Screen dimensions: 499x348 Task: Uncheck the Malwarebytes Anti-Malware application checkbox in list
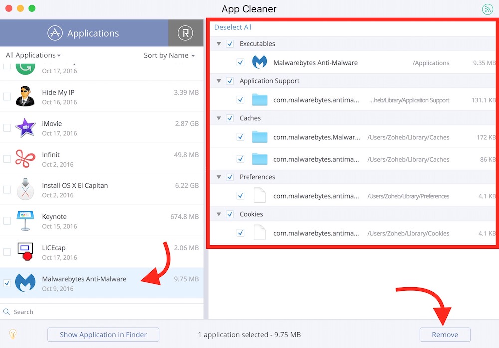pyautogui.click(x=7, y=283)
